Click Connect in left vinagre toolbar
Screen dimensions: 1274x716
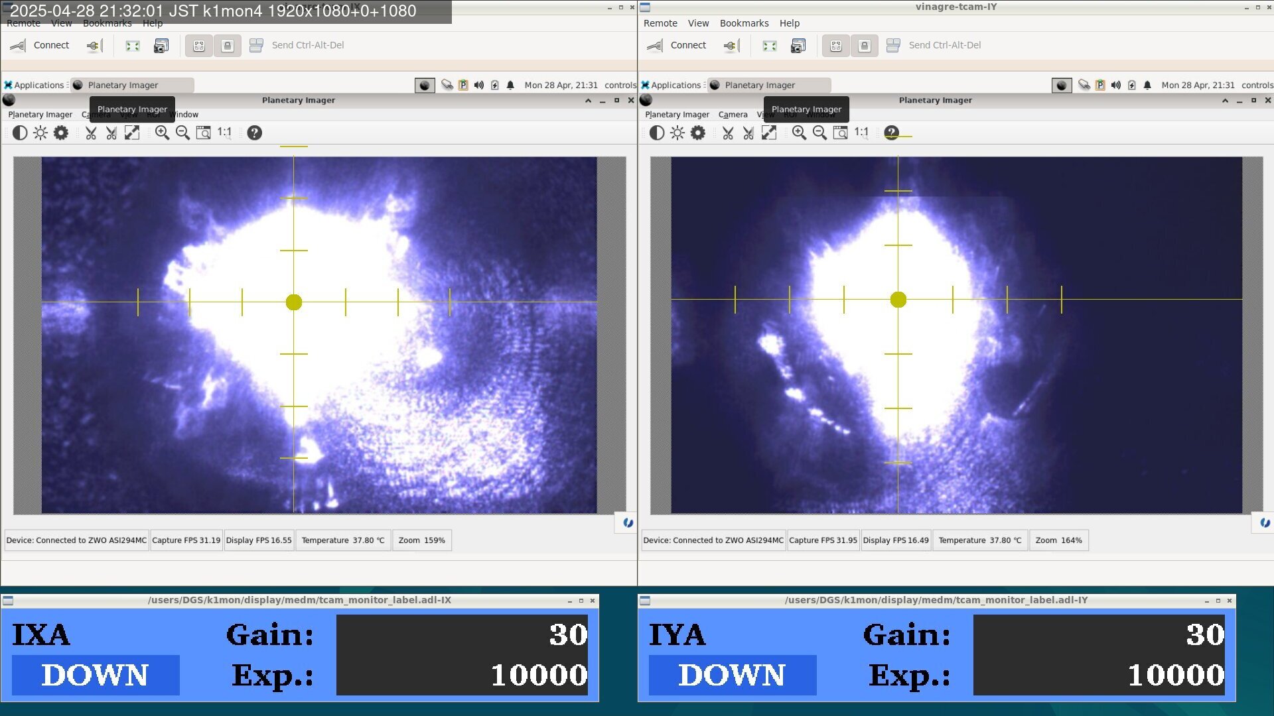pos(40,45)
